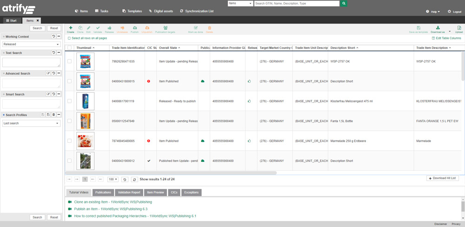Click the Validate checkmark toolbar icon
This screenshot has height=227, width=465.
pyautogui.click(x=98, y=29)
